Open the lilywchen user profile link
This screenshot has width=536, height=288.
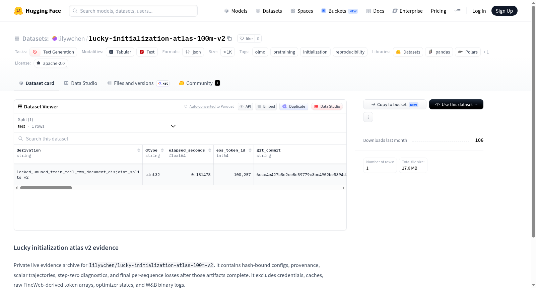coord(71,38)
